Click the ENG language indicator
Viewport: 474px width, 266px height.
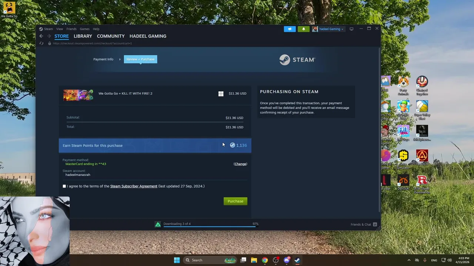(434, 260)
